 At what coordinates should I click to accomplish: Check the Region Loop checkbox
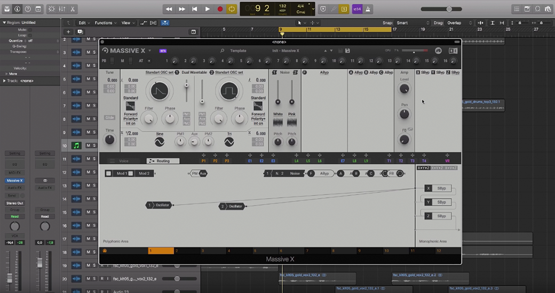(x=30, y=35)
